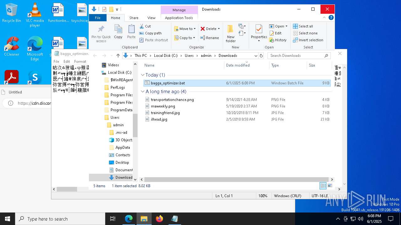This screenshot has height=225, width=401.
Task: Sort by Name column header
Action: (x=183, y=65)
